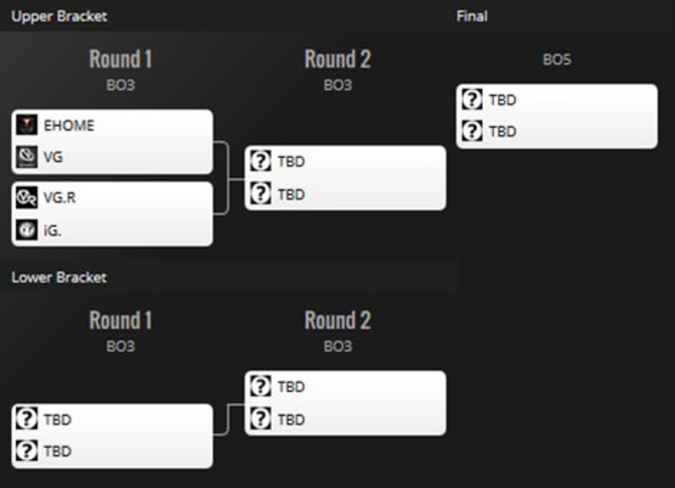Click top question mark icon in Final match
Image resolution: width=675 pixels, height=488 pixels.
coord(472,100)
